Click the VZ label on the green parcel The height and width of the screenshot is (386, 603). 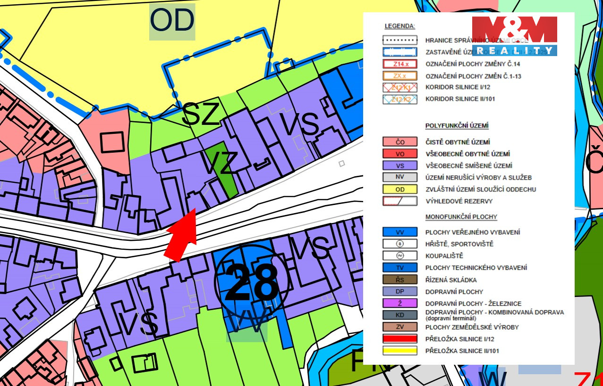pos(220,163)
